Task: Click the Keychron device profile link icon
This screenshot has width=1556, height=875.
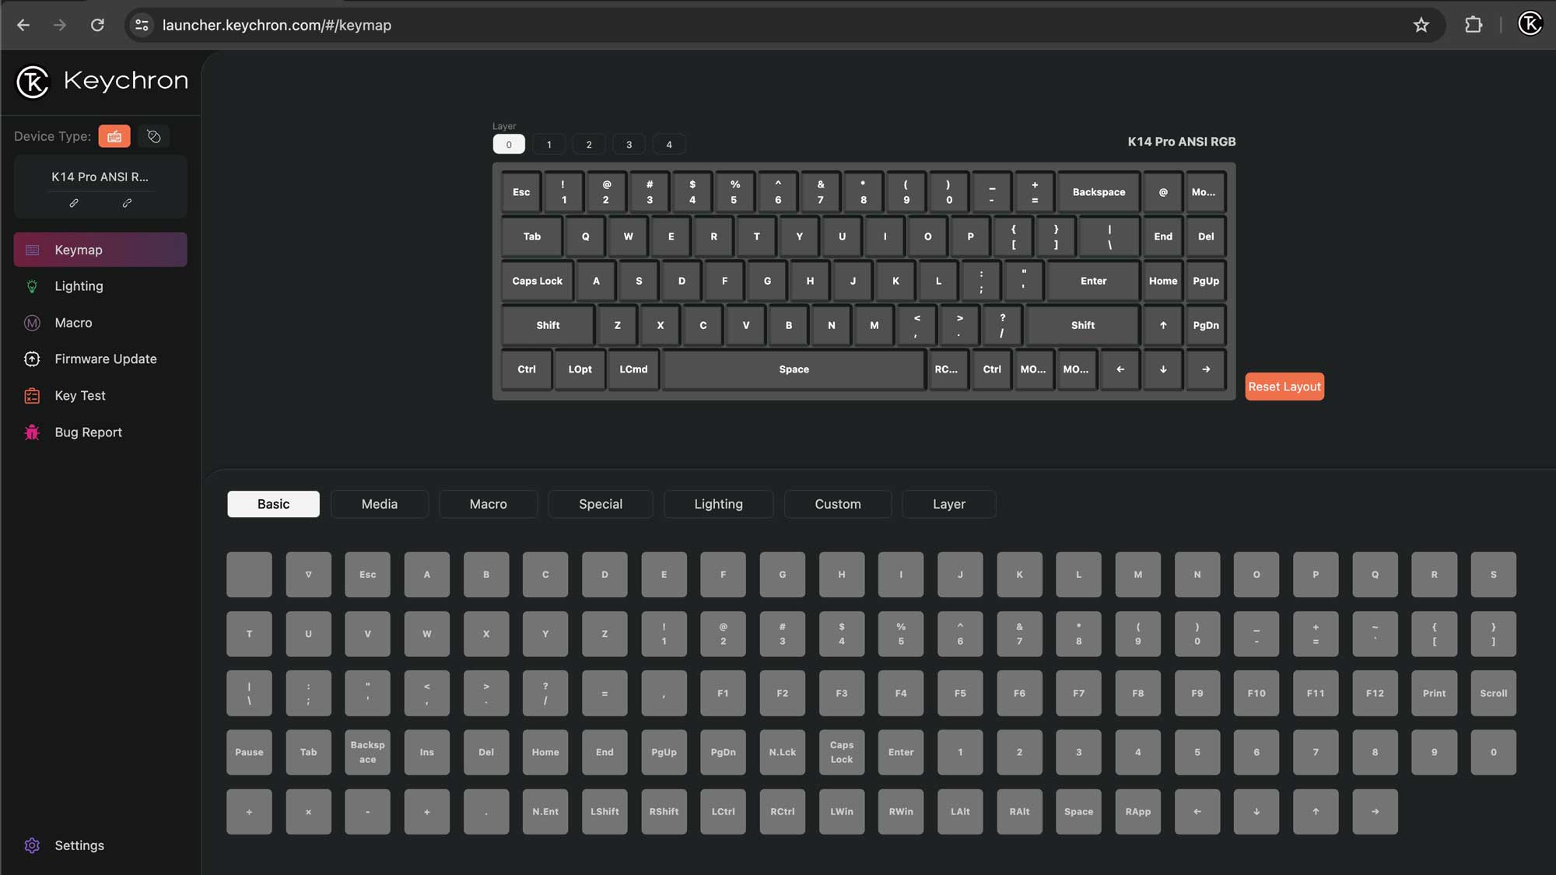Action: tap(74, 203)
